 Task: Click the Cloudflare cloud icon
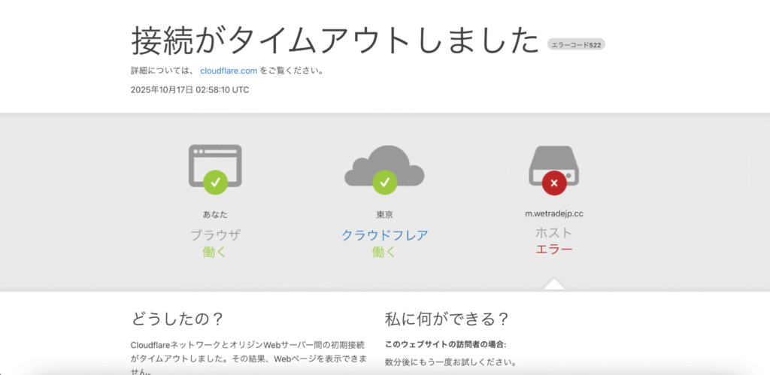pyautogui.click(x=384, y=169)
